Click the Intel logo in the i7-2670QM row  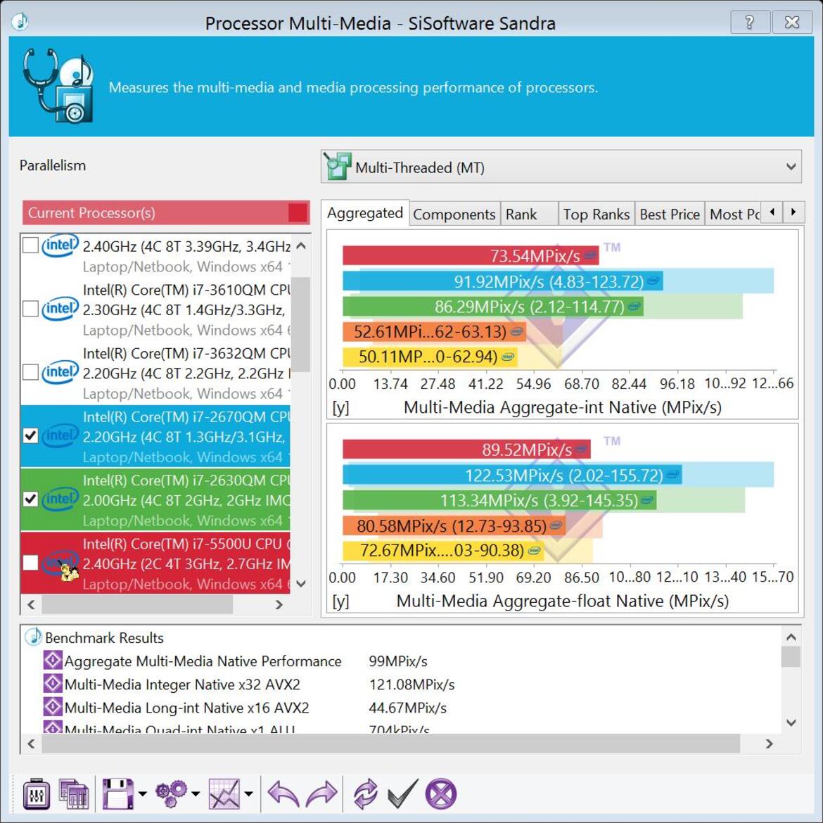point(60,435)
